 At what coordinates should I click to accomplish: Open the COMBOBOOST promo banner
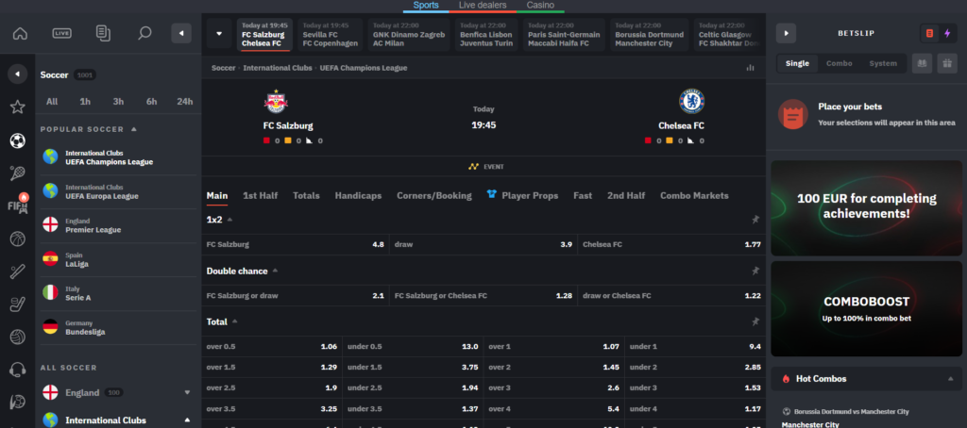click(x=867, y=308)
